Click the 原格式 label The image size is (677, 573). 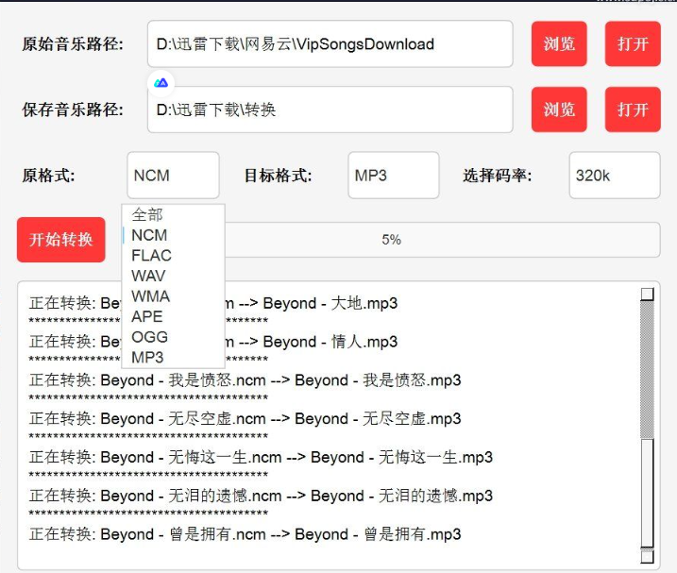[x=48, y=176]
